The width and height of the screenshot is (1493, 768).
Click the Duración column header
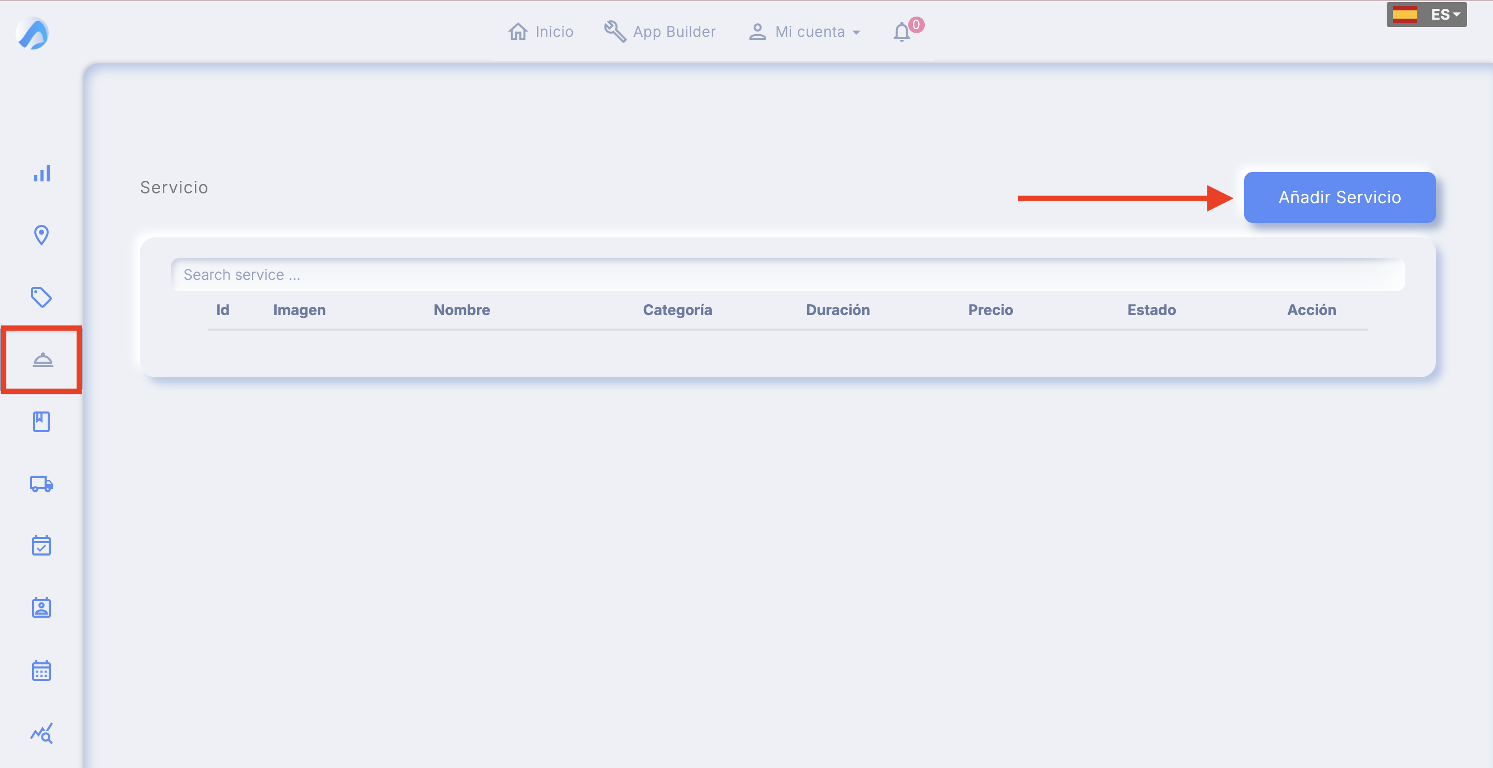pyautogui.click(x=838, y=310)
